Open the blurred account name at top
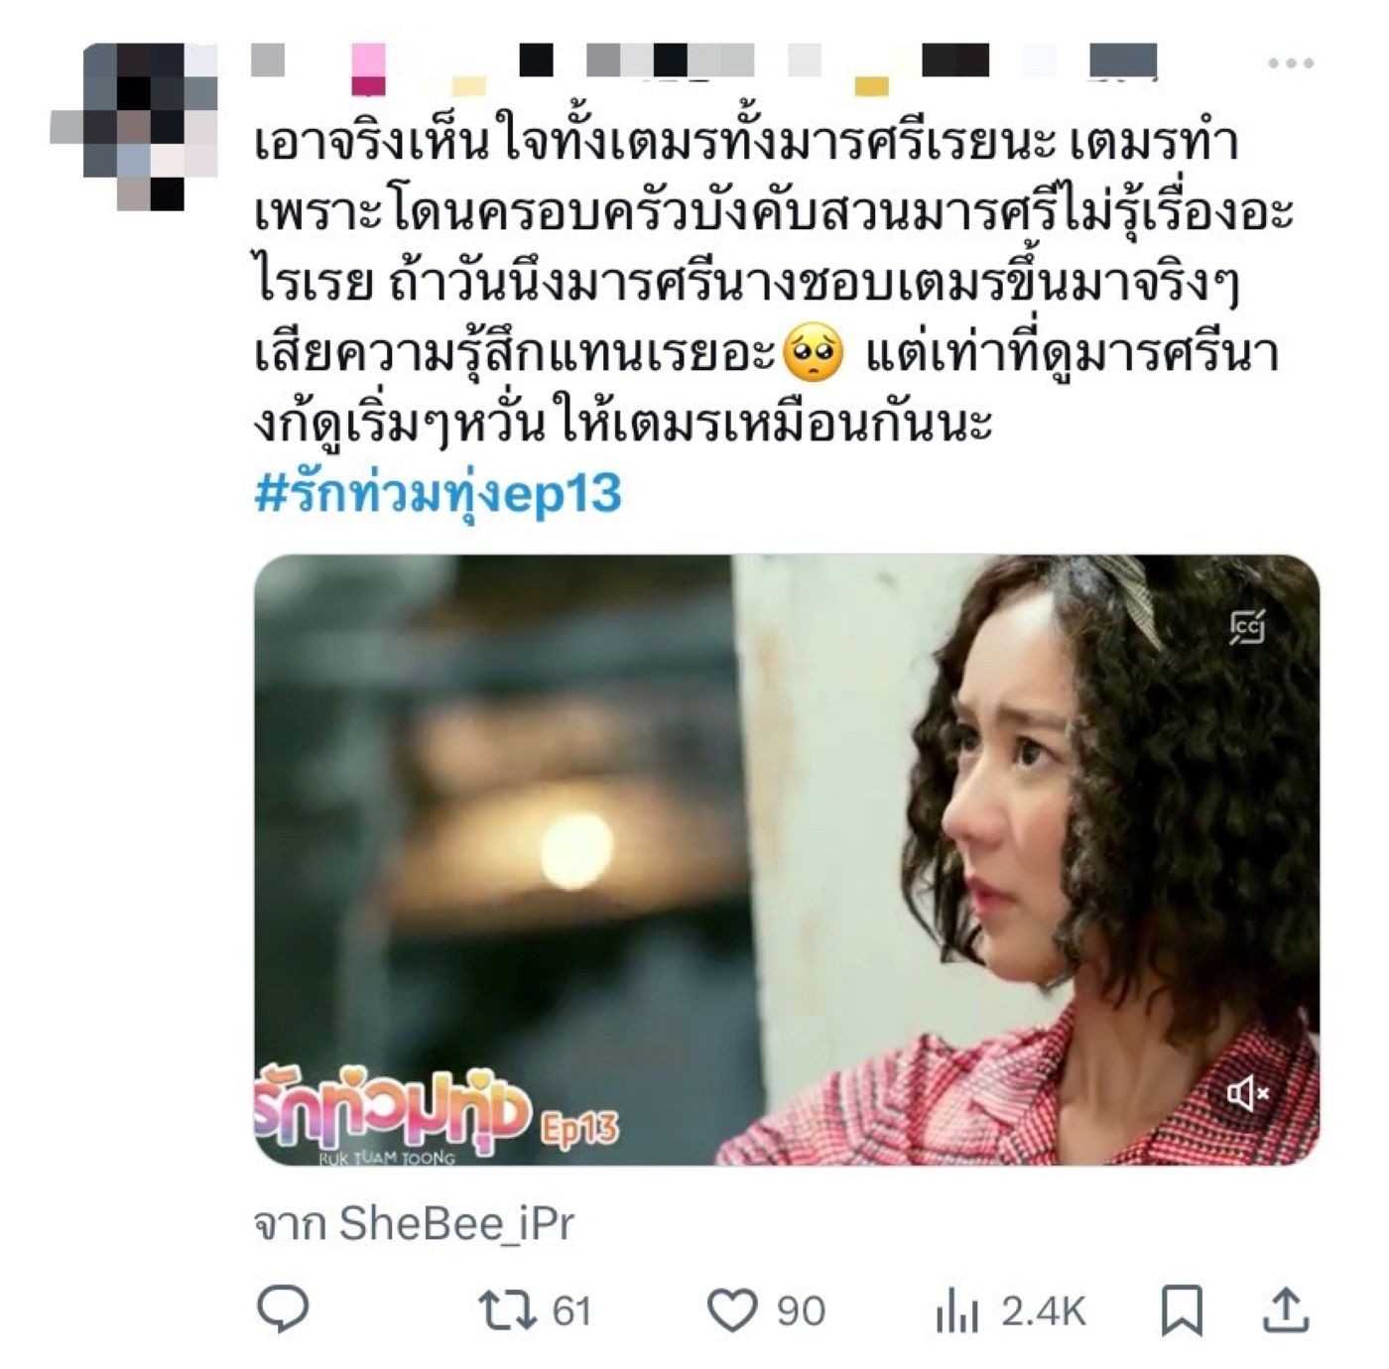 pos(704,63)
